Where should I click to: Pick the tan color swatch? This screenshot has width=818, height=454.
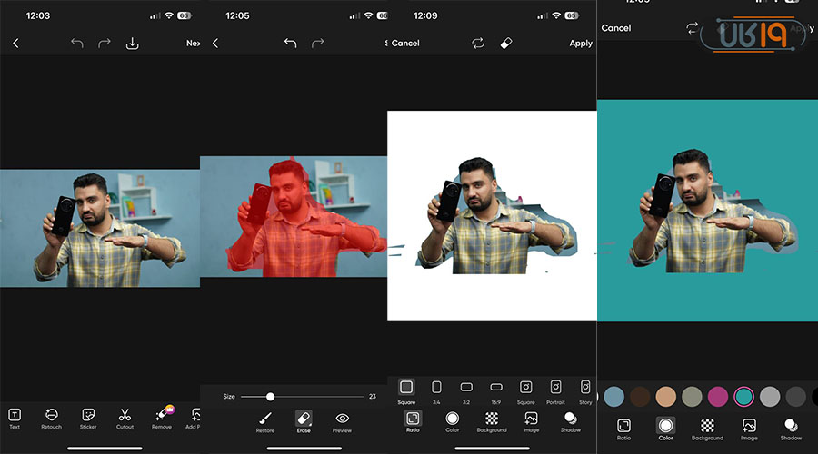pyautogui.click(x=666, y=396)
